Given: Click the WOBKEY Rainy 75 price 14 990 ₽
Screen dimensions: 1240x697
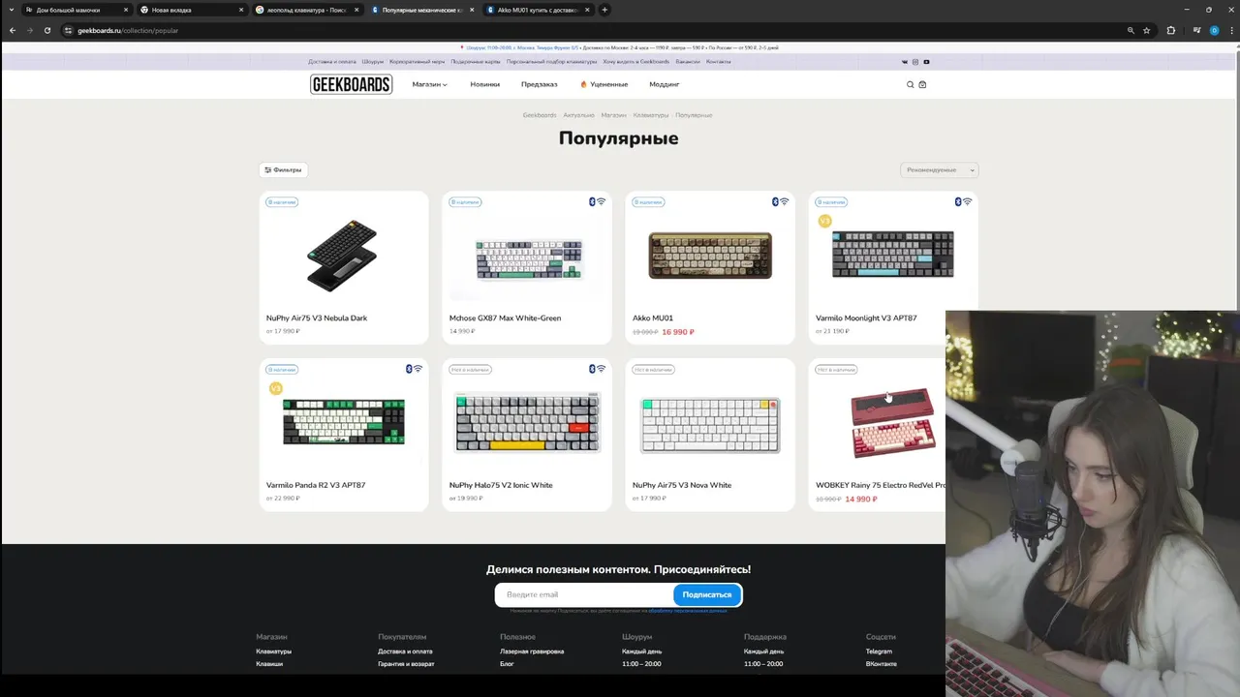Looking at the screenshot, I should (861, 500).
